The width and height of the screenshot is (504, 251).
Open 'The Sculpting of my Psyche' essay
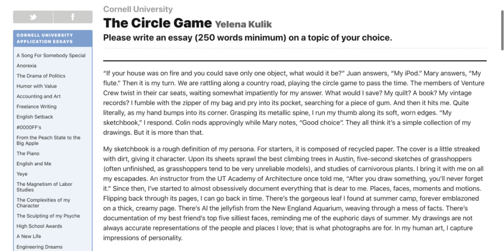pos(48,216)
